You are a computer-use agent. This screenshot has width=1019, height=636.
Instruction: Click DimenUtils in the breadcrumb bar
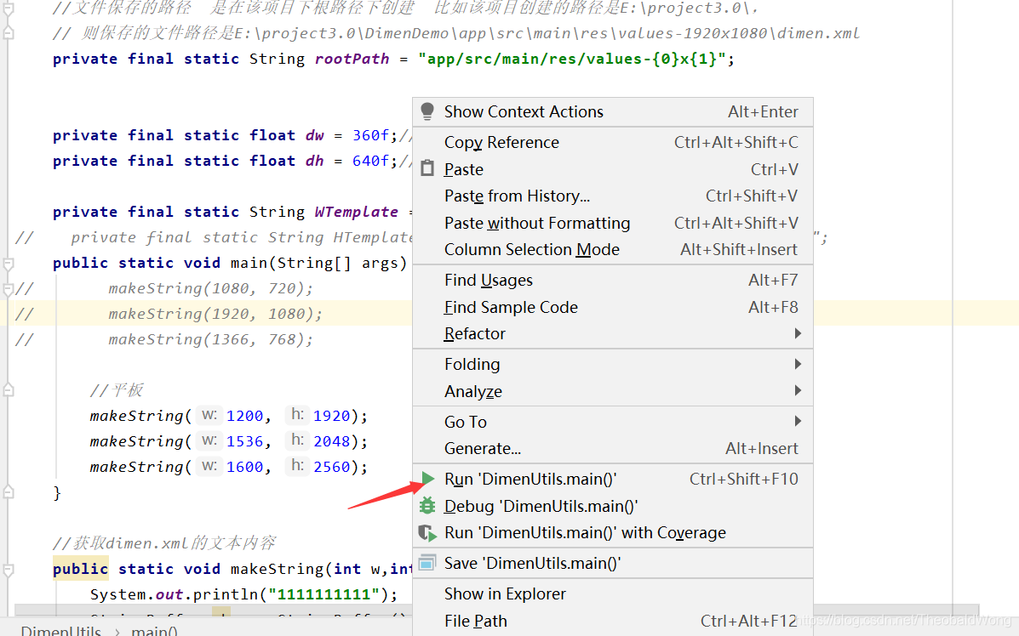pyautogui.click(x=61, y=630)
